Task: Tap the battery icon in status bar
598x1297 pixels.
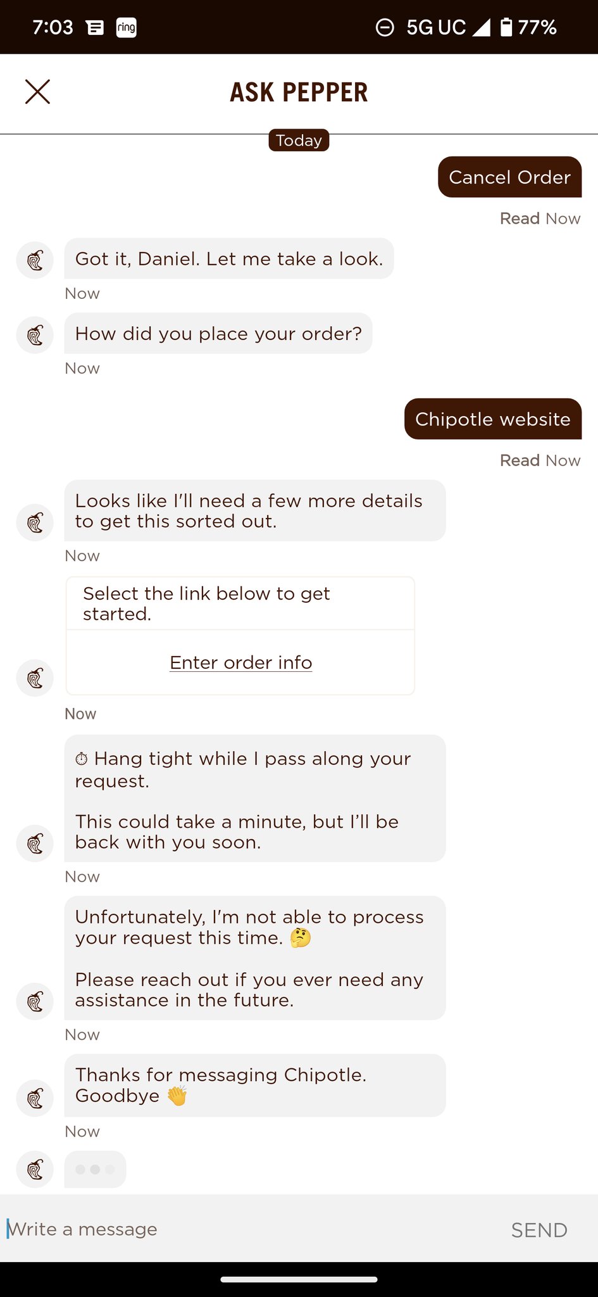Action: point(506,27)
